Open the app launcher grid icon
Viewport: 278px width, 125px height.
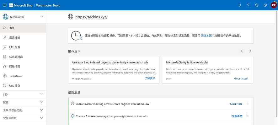(x=5, y=5)
